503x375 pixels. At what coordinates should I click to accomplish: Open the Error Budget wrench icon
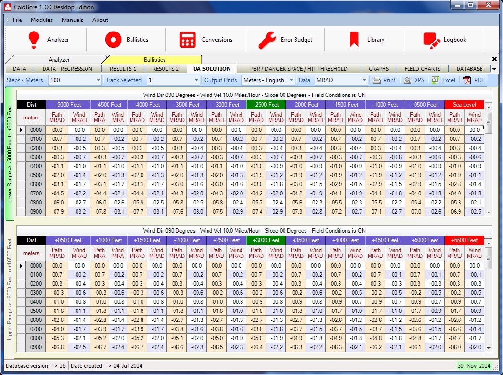click(267, 40)
